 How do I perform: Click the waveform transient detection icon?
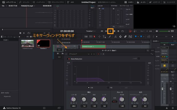(149, 37)
